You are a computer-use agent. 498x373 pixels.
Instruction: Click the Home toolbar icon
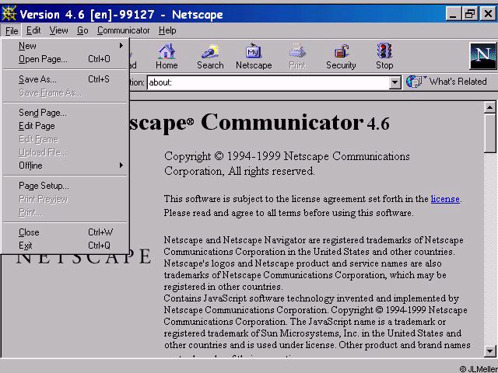tap(167, 52)
